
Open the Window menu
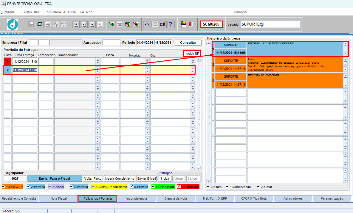click(240, 12)
